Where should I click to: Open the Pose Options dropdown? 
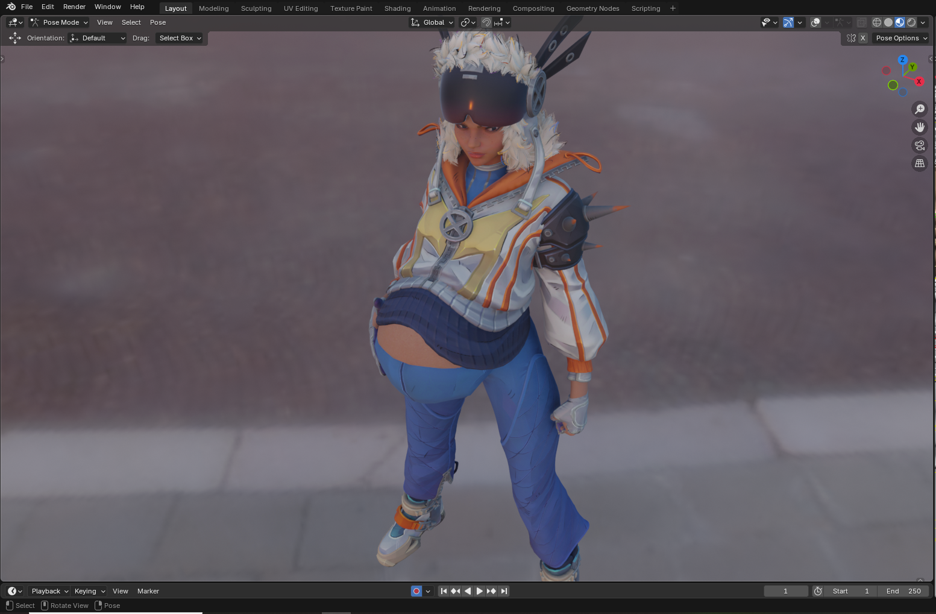tap(901, 38)
